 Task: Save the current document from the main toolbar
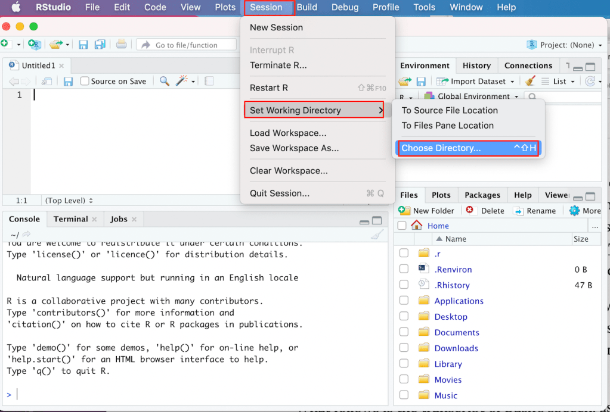[x=83, y=45]
